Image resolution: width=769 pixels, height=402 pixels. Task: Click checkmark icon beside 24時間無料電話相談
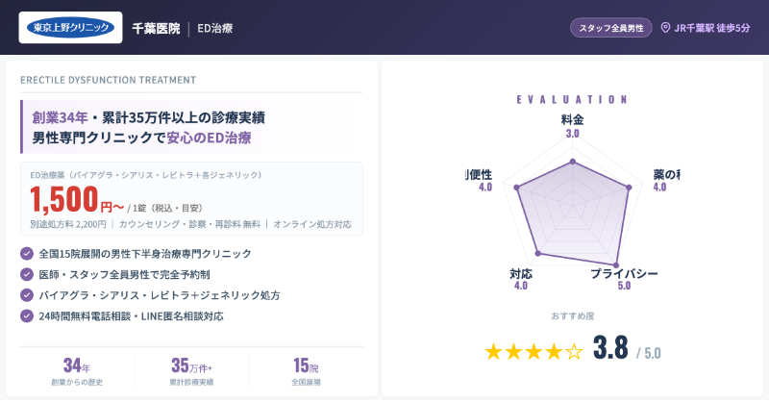[x=26, y=315]
